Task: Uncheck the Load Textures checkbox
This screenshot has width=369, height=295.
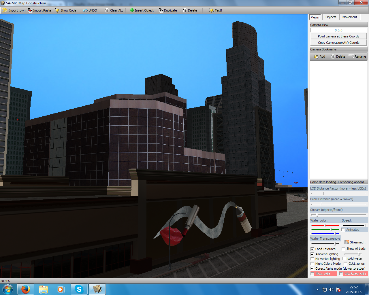Action: tap(312, 249)
